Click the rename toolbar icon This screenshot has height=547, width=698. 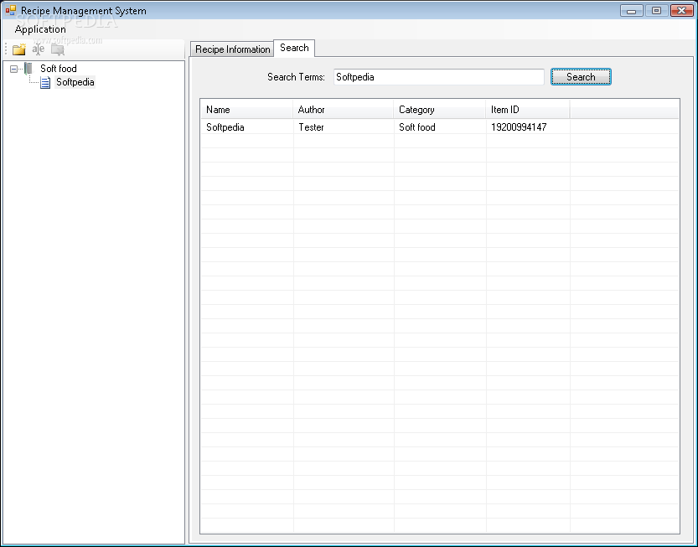pyautogui.click(x=39, y=49)
